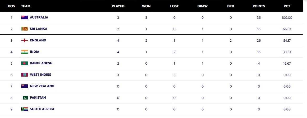The image size is (307, 118).
Task: Click the PLAYED column header
Action: click(x=118, y=6)
